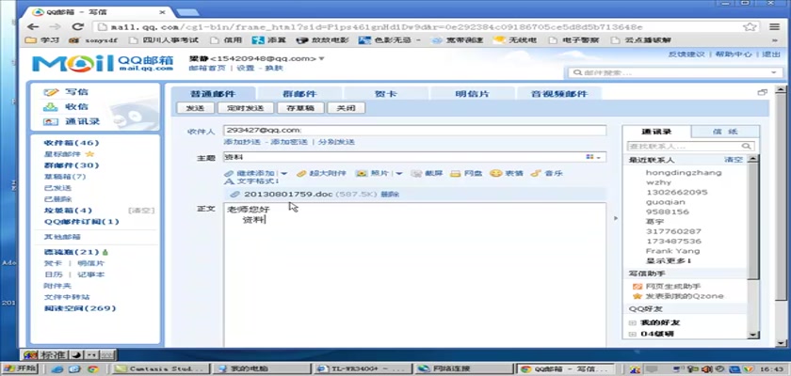791x376 pixels.
Task: Click the contacts list scrollbar down arrow
Action: pyautogui.click(x=752, y=335)
